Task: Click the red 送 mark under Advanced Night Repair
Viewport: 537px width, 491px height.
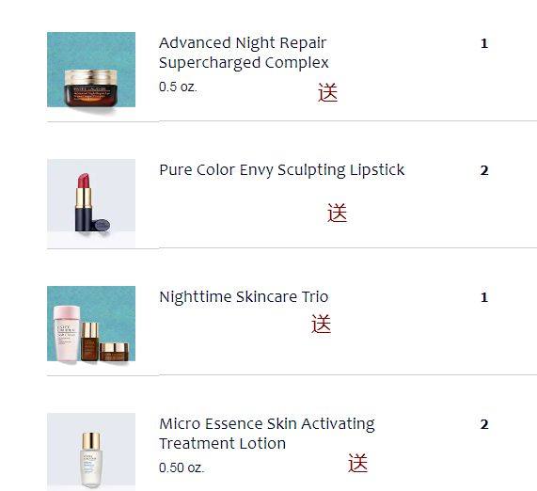Action: pos(327,92)
